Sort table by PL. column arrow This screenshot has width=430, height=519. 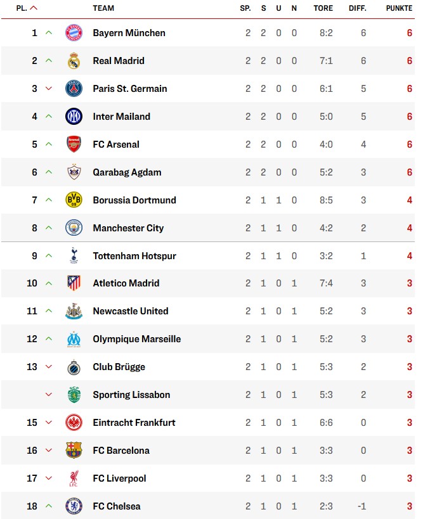tap(34, 8)
